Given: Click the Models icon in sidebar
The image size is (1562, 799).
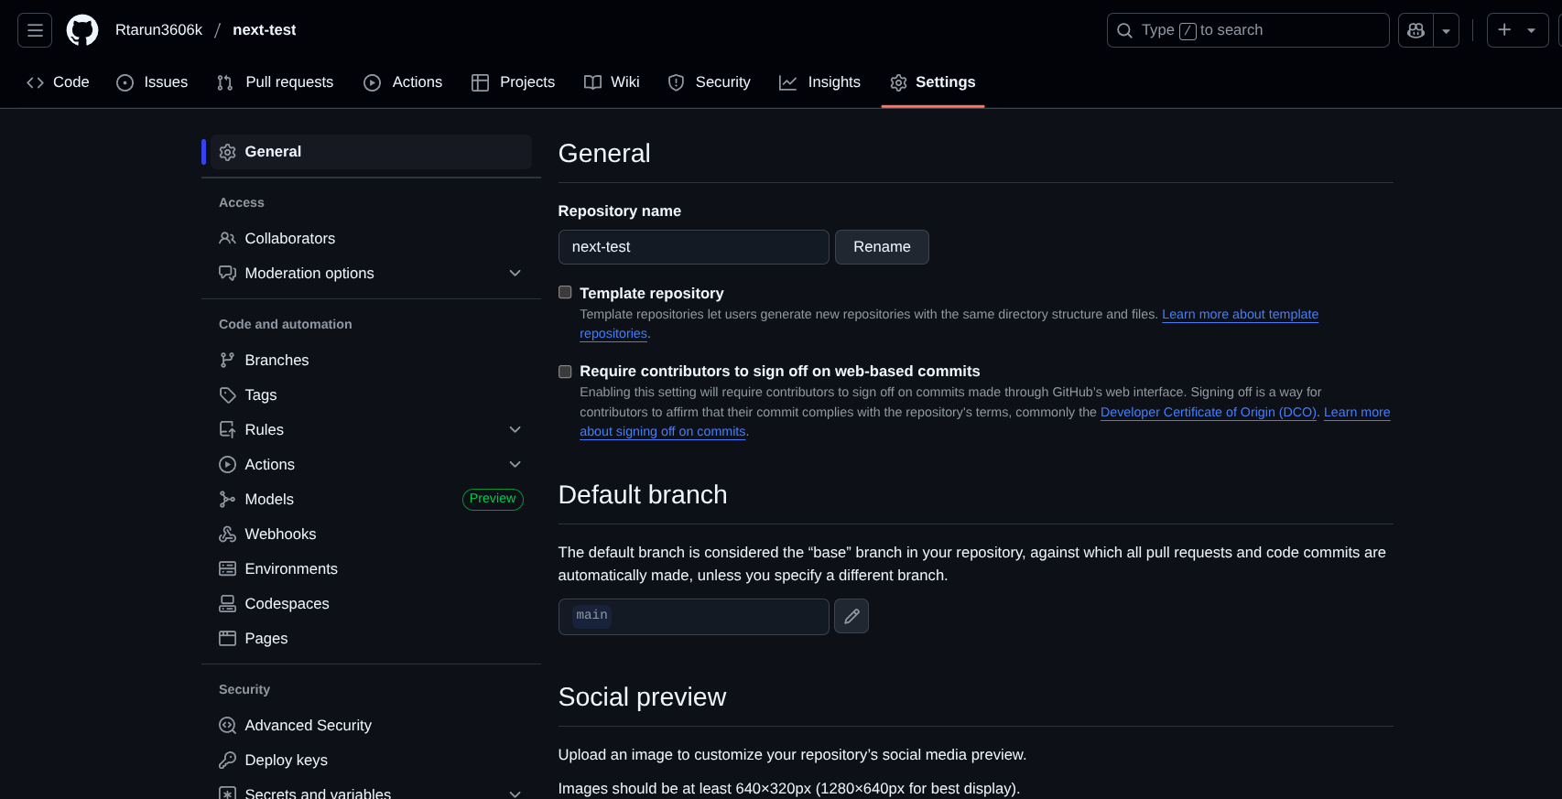Looking at the screenshot, I should pos(227,499).
